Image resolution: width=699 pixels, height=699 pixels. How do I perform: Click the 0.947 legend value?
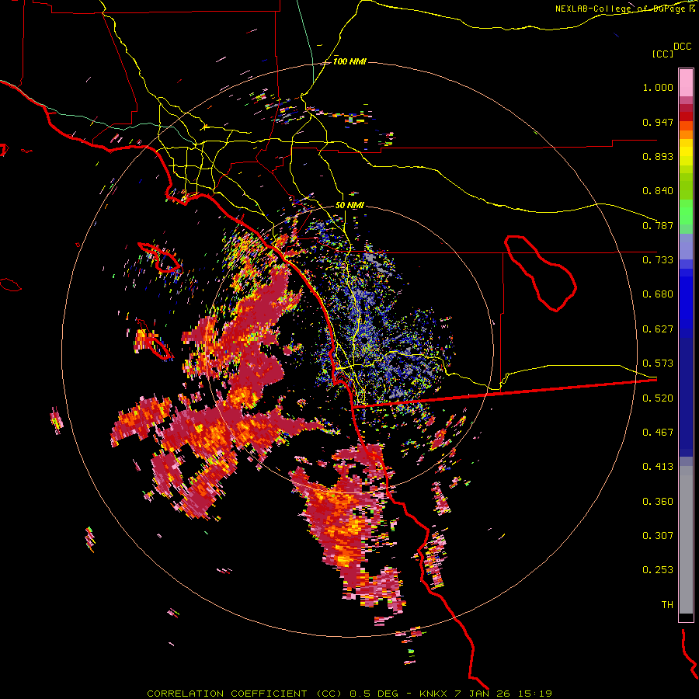(658, 122)
